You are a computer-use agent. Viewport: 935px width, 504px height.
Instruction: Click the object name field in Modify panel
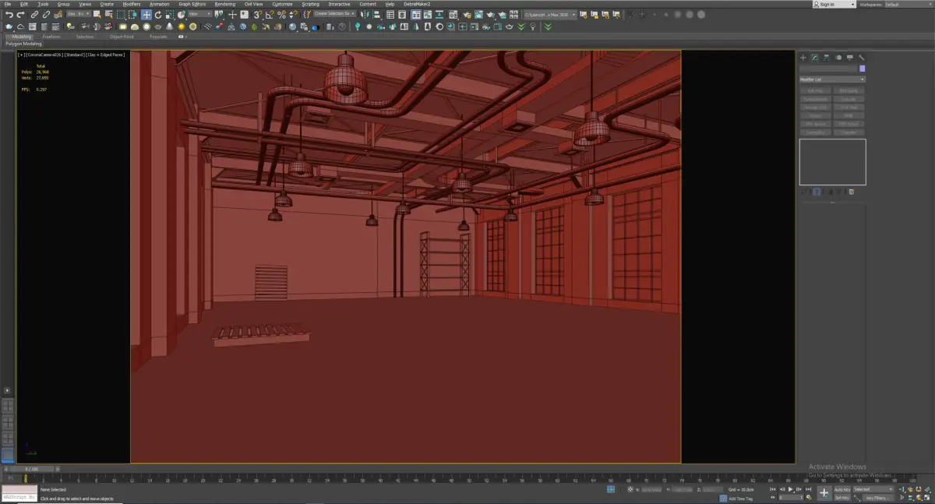click(x=827, y=69)
